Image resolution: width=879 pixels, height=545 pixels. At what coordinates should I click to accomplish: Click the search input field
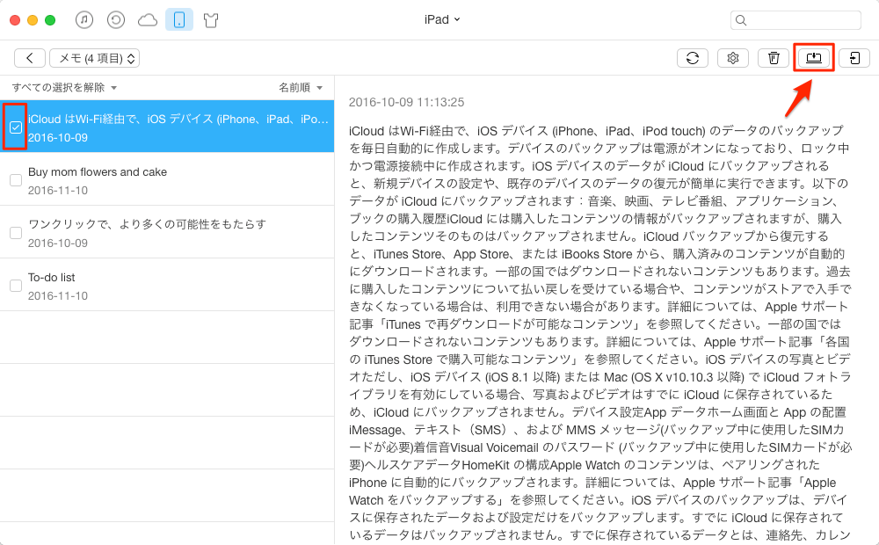pos(795,20)
